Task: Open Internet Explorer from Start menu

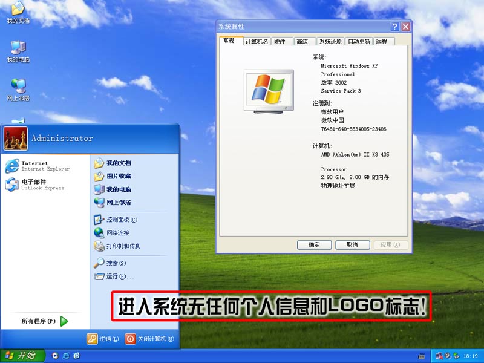Action: coord(36,166)
